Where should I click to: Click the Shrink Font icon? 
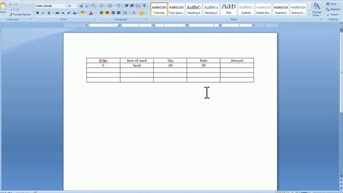pyautogui.click(x=87, y=6)
